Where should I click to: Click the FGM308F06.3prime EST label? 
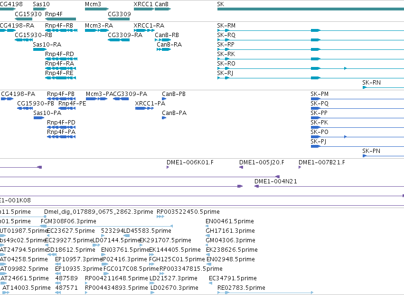[68, 221]
